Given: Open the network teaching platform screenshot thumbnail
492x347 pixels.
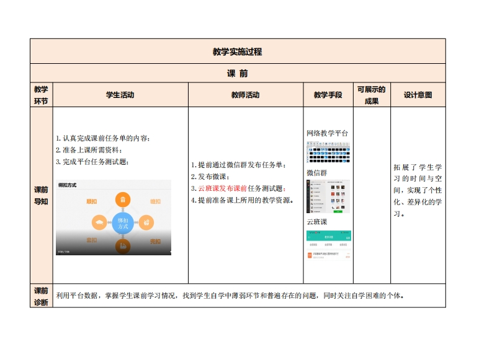Looking at the screenshot, I should [x=328, y=152].
